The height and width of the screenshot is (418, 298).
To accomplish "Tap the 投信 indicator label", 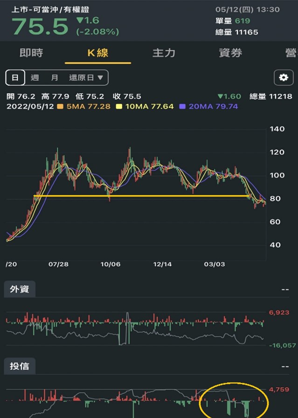I will [20, 366].
